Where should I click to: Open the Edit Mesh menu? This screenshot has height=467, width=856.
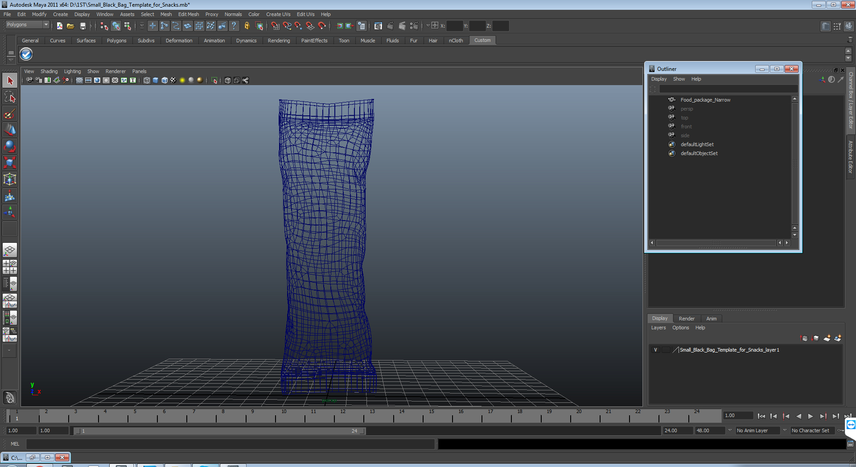(x=189, y=14)
